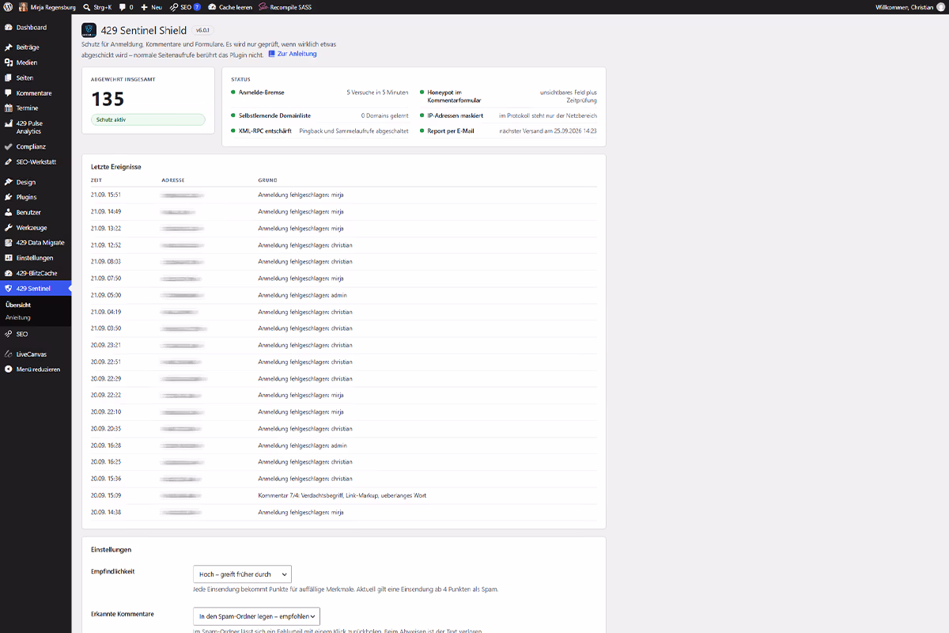Click the v6.0.1 version badge
This screenshot has height=633, width=949.
[202, 31]
